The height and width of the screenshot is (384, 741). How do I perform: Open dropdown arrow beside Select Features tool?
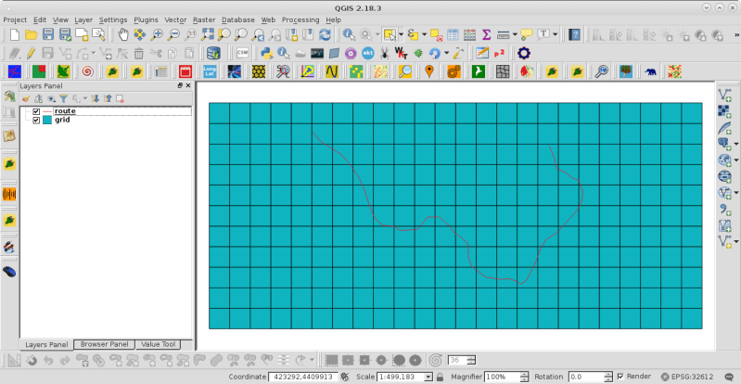401,34
